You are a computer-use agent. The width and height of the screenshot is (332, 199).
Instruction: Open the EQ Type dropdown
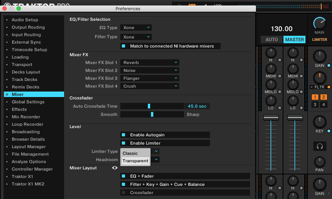coord(136,28)
